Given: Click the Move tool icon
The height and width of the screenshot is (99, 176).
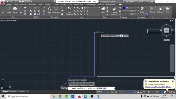Looking at the screenshot, I should point(31,8).
